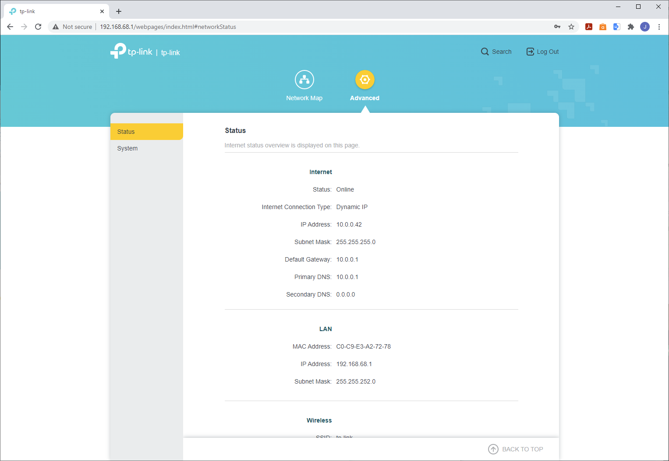Click the Search text link

(x=502, y=52)
